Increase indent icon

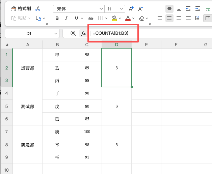(x=198, y=9)
